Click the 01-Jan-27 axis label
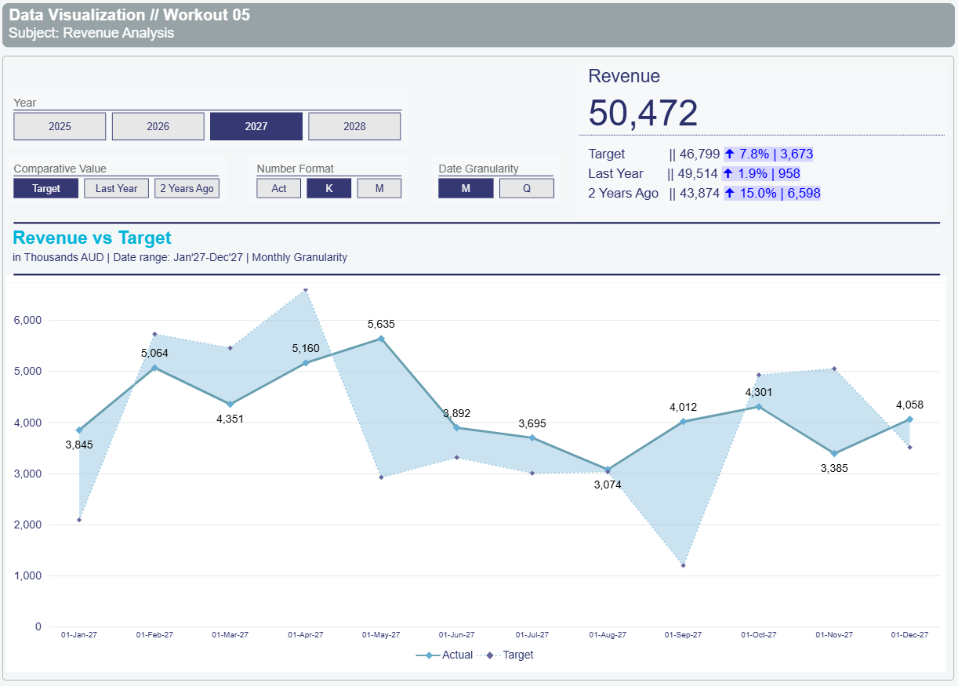Image resolution: width=958 pixels, height=686 pixels. tap(79, 635)
